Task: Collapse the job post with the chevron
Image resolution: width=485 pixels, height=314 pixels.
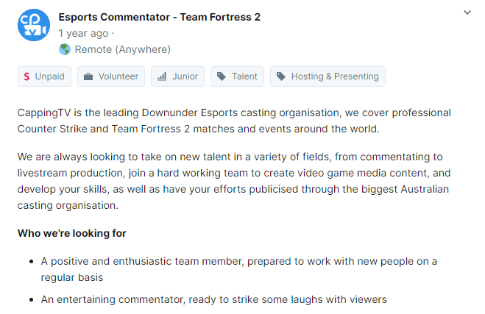Action: [467, 13]
